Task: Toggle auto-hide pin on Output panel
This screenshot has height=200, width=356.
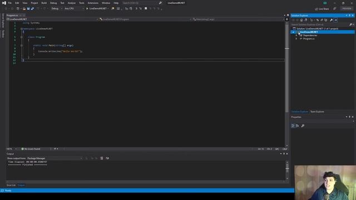Action: tap(284, 154)
